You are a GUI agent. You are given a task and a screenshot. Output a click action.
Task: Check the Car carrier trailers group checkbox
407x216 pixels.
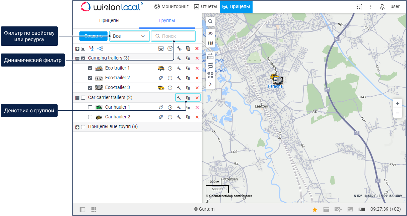click(x=83, y=98)
